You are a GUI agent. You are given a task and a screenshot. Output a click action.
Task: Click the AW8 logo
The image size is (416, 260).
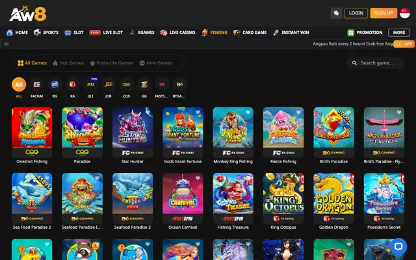(x=27, y=14)
